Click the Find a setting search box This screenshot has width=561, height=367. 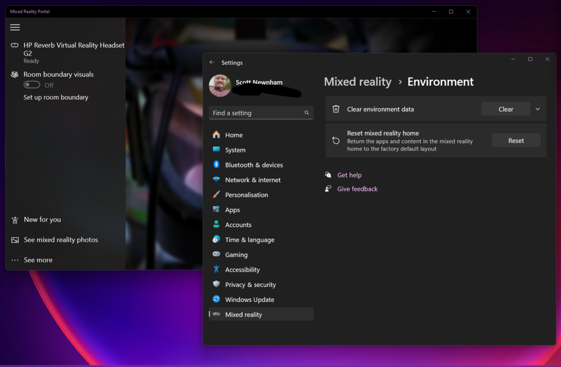point(255,113)
